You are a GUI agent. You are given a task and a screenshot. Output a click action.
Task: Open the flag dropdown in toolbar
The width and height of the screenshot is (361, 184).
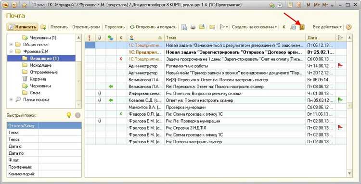(223, 27)
